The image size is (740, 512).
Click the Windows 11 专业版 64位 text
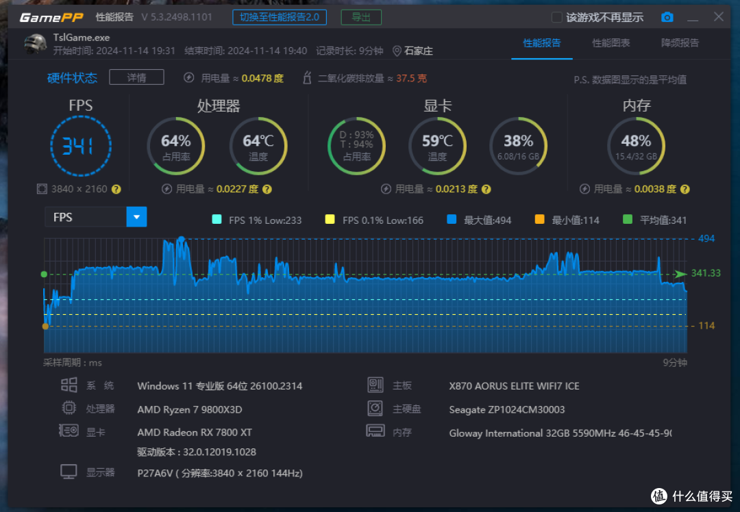click(219, 386)
